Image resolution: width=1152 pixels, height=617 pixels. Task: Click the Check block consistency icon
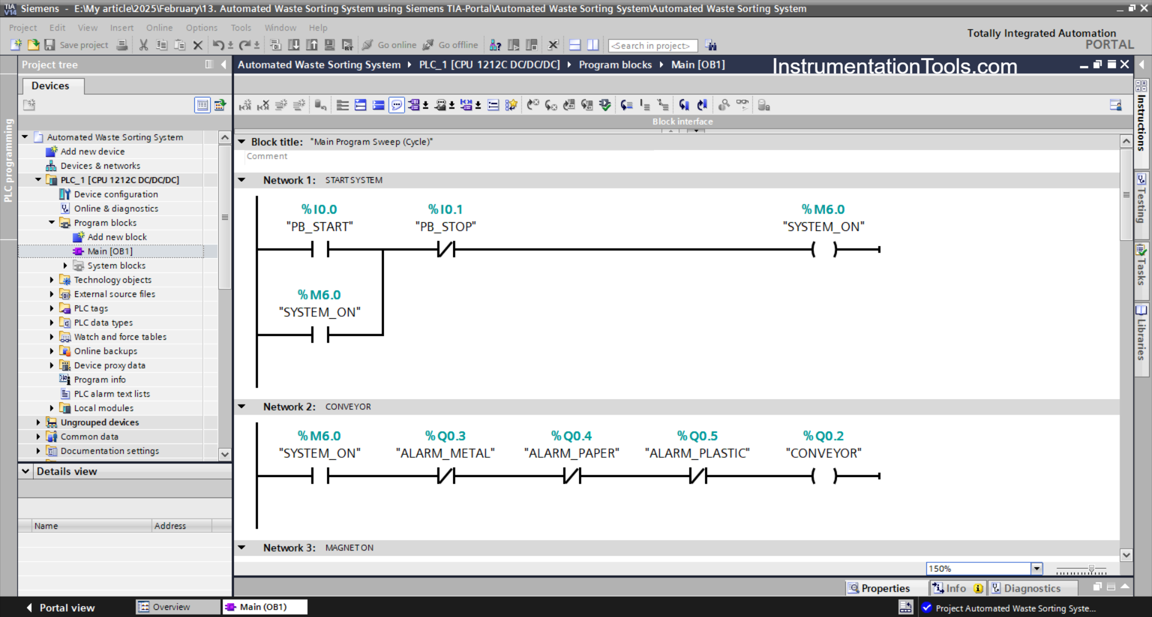click(x=605, y=105)
